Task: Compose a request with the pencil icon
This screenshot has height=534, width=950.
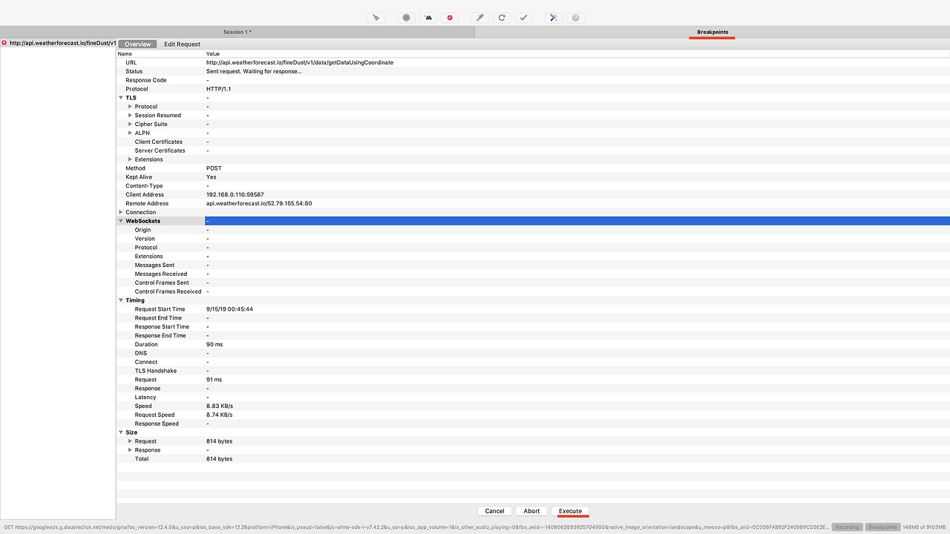Action: pyautogui.click(x=479, y=17)
